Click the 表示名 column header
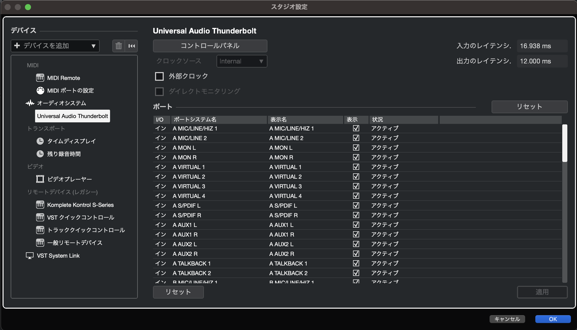The width and height of the screenshot is (577, 330). (x=306, y=120)
